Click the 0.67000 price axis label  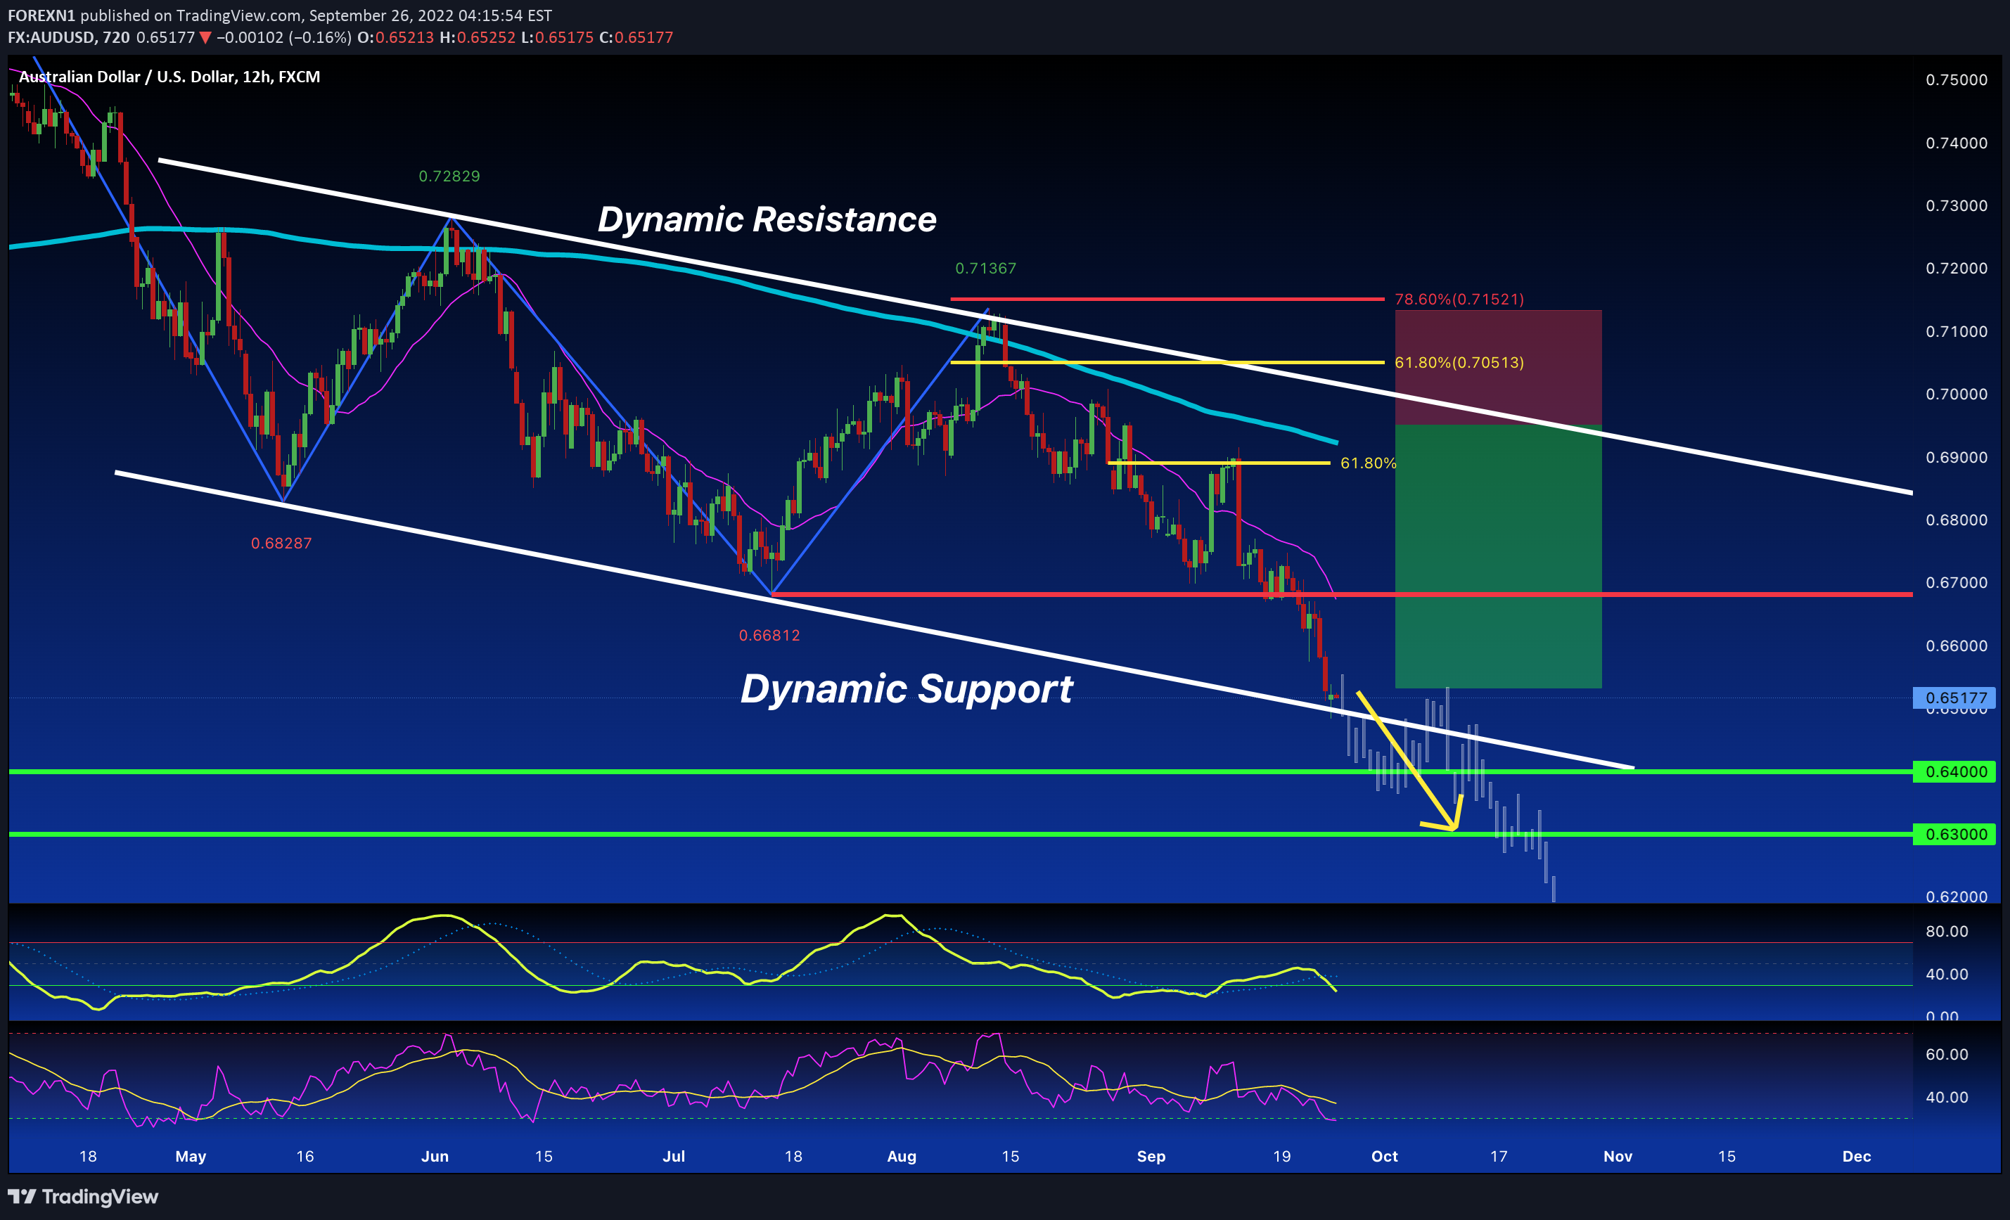click(x=1956, y=582)
